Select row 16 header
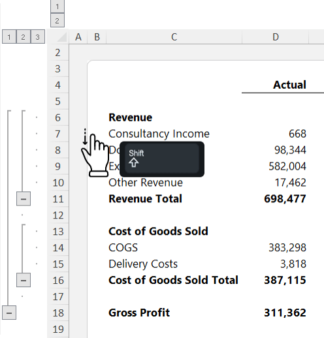324x338 pixels. coord(58,280)
